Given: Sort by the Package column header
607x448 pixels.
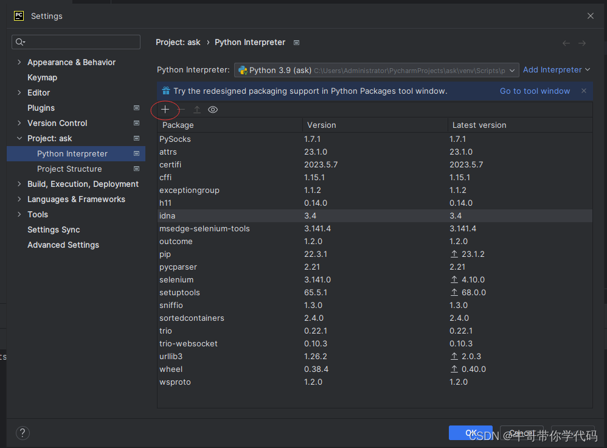Looking at the screenshot, I should [230, 125].
